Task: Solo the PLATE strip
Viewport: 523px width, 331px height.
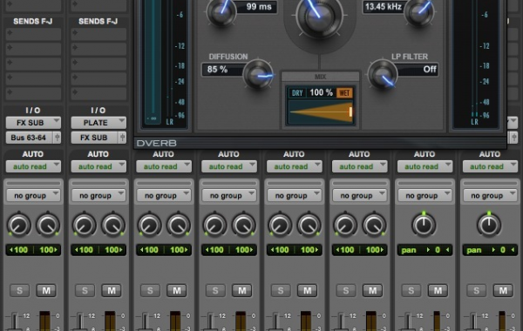Action: (85, 290)
